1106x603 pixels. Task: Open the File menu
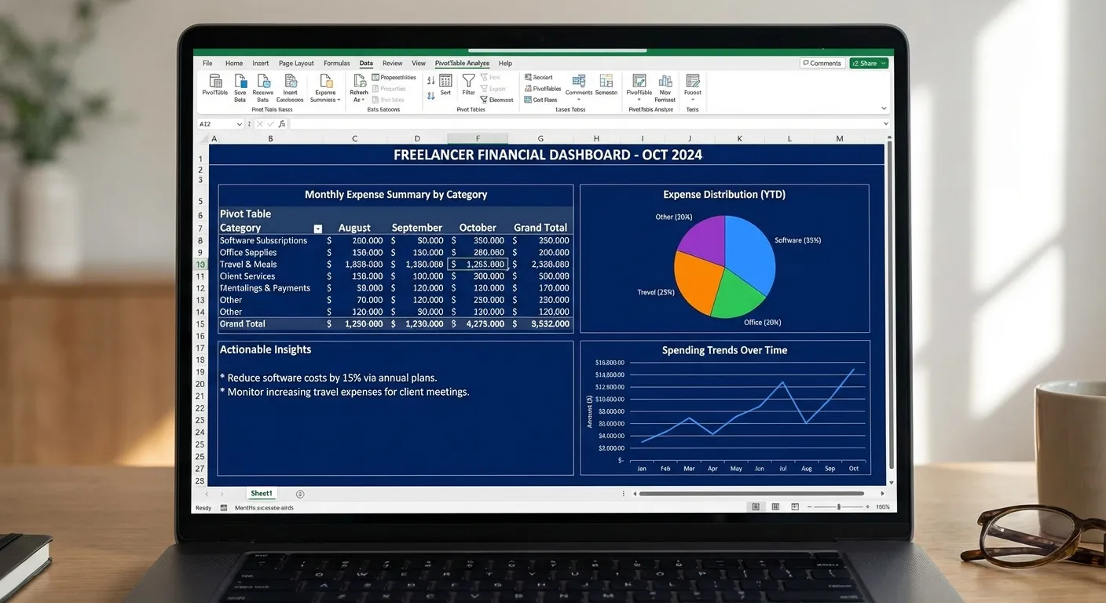pos(207,64)
